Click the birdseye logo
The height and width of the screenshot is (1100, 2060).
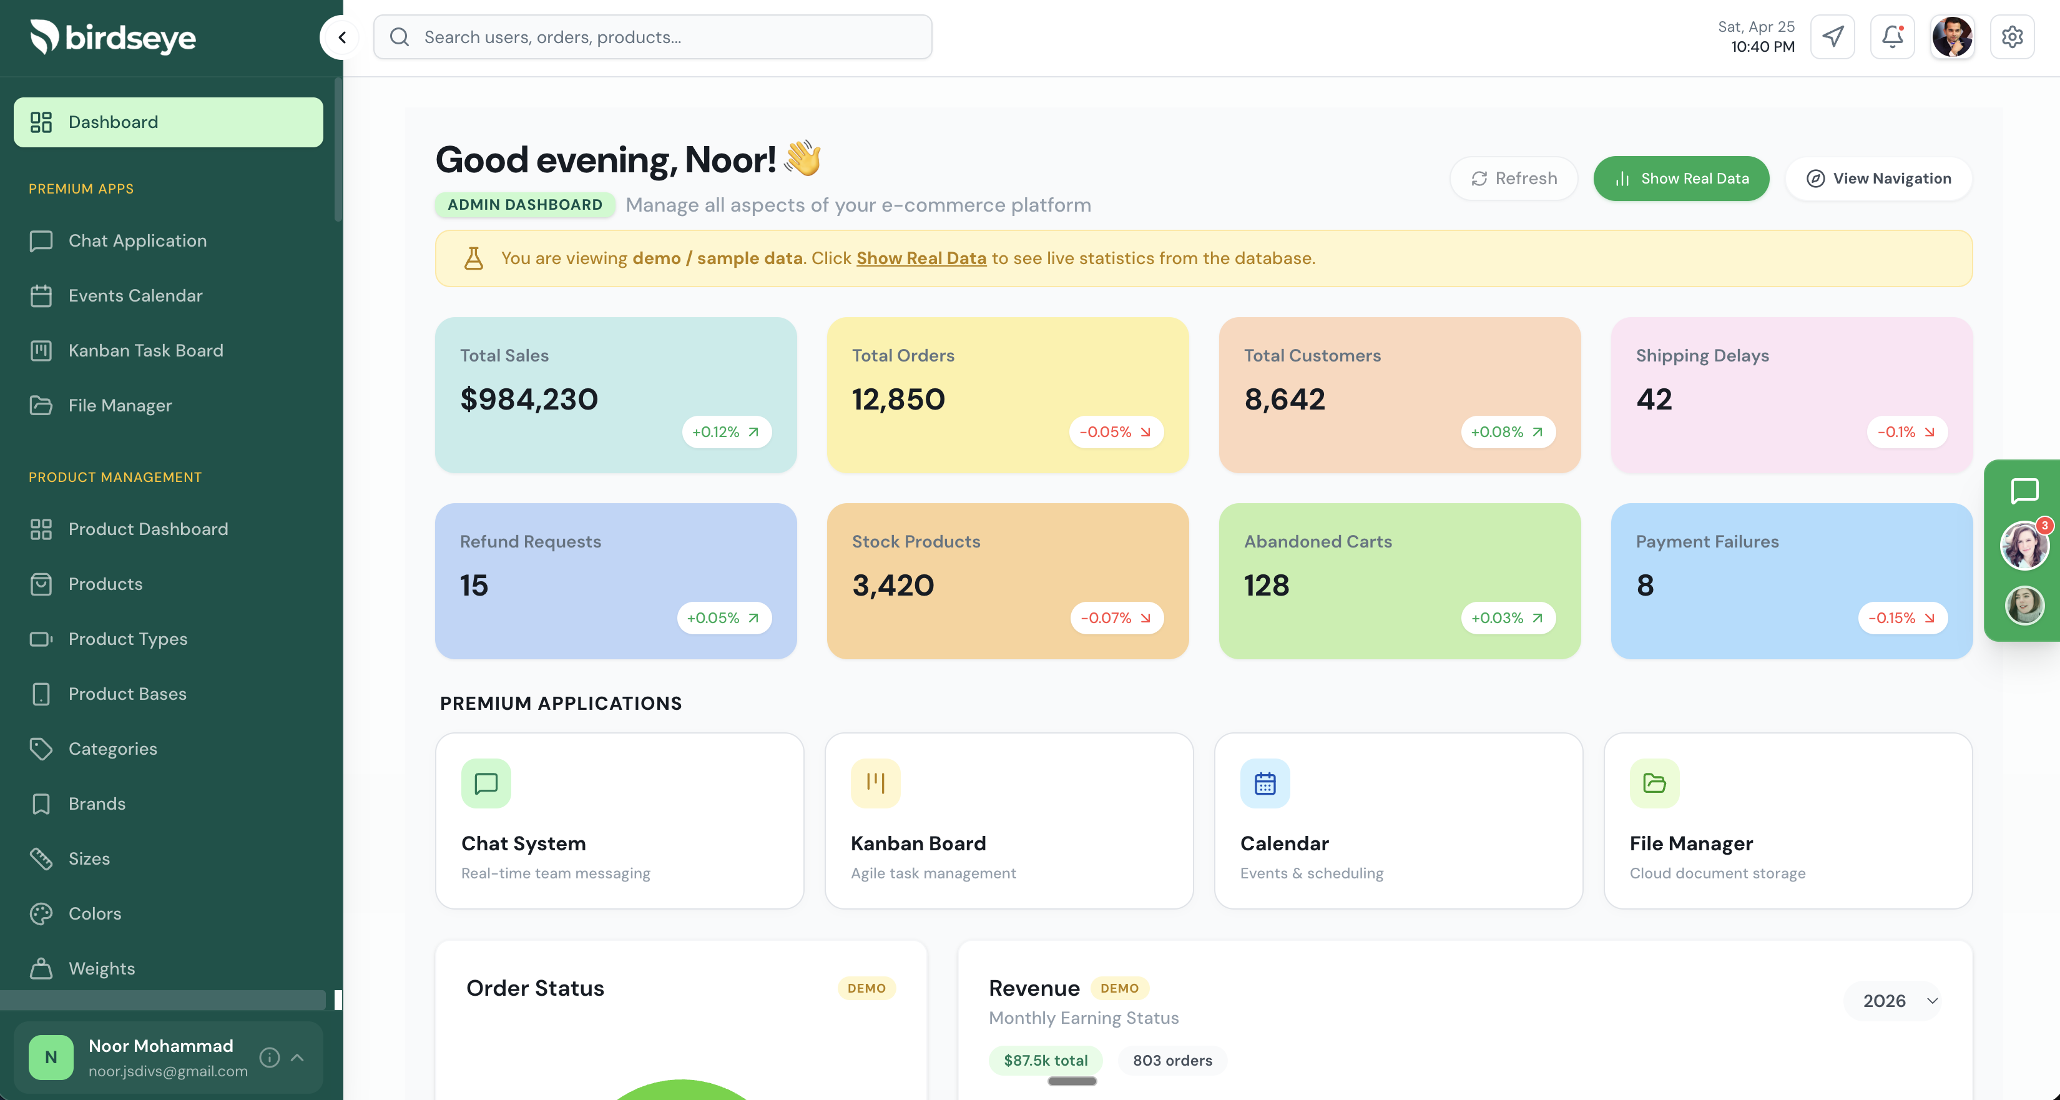tap(113, 37)
